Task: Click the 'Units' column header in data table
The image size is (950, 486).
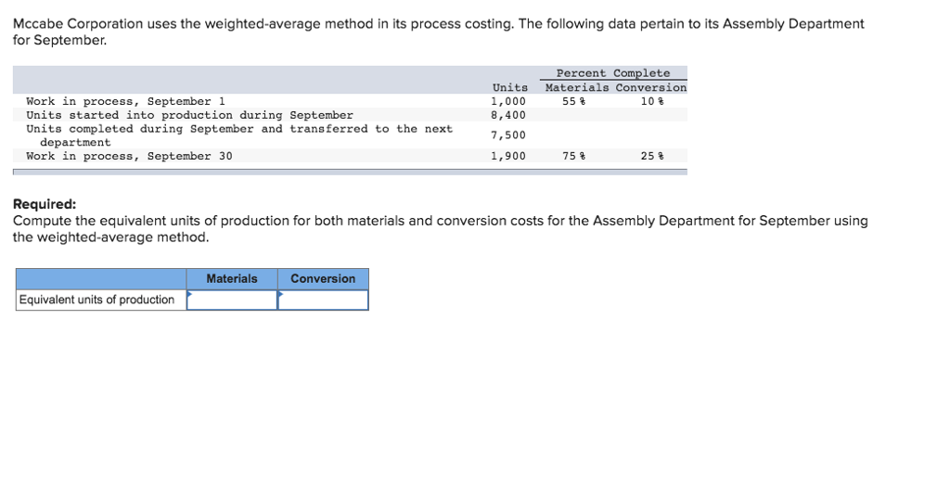Action: pyautogui.click(x=510, y=87)
